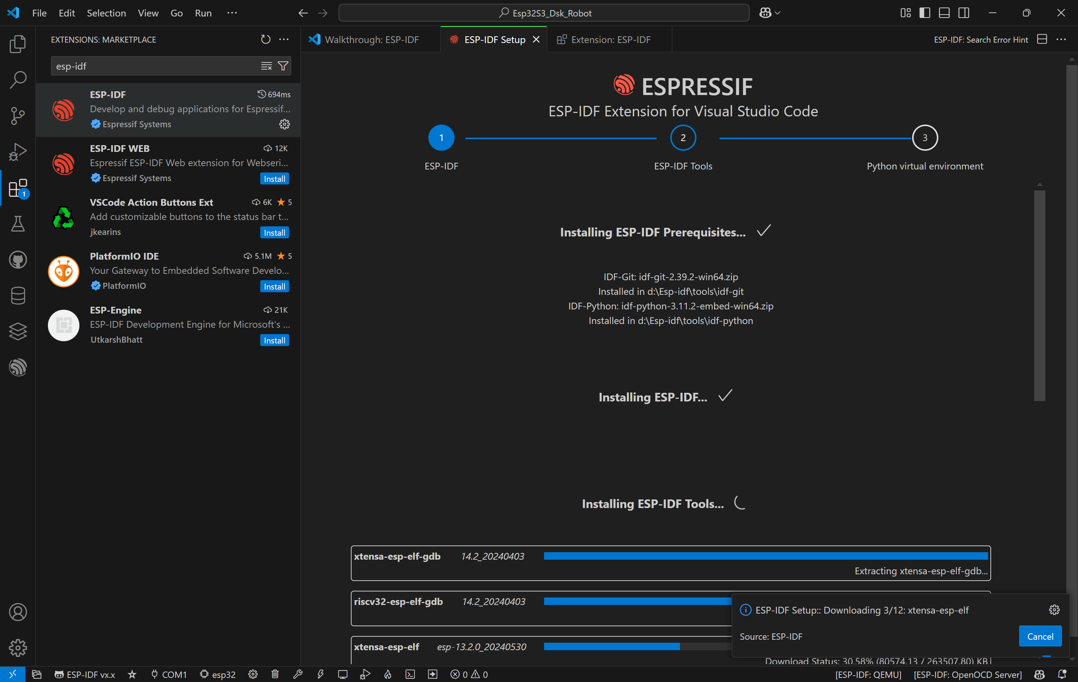
Task: Build project with wrench icon
Action: (x=298, y=675)
